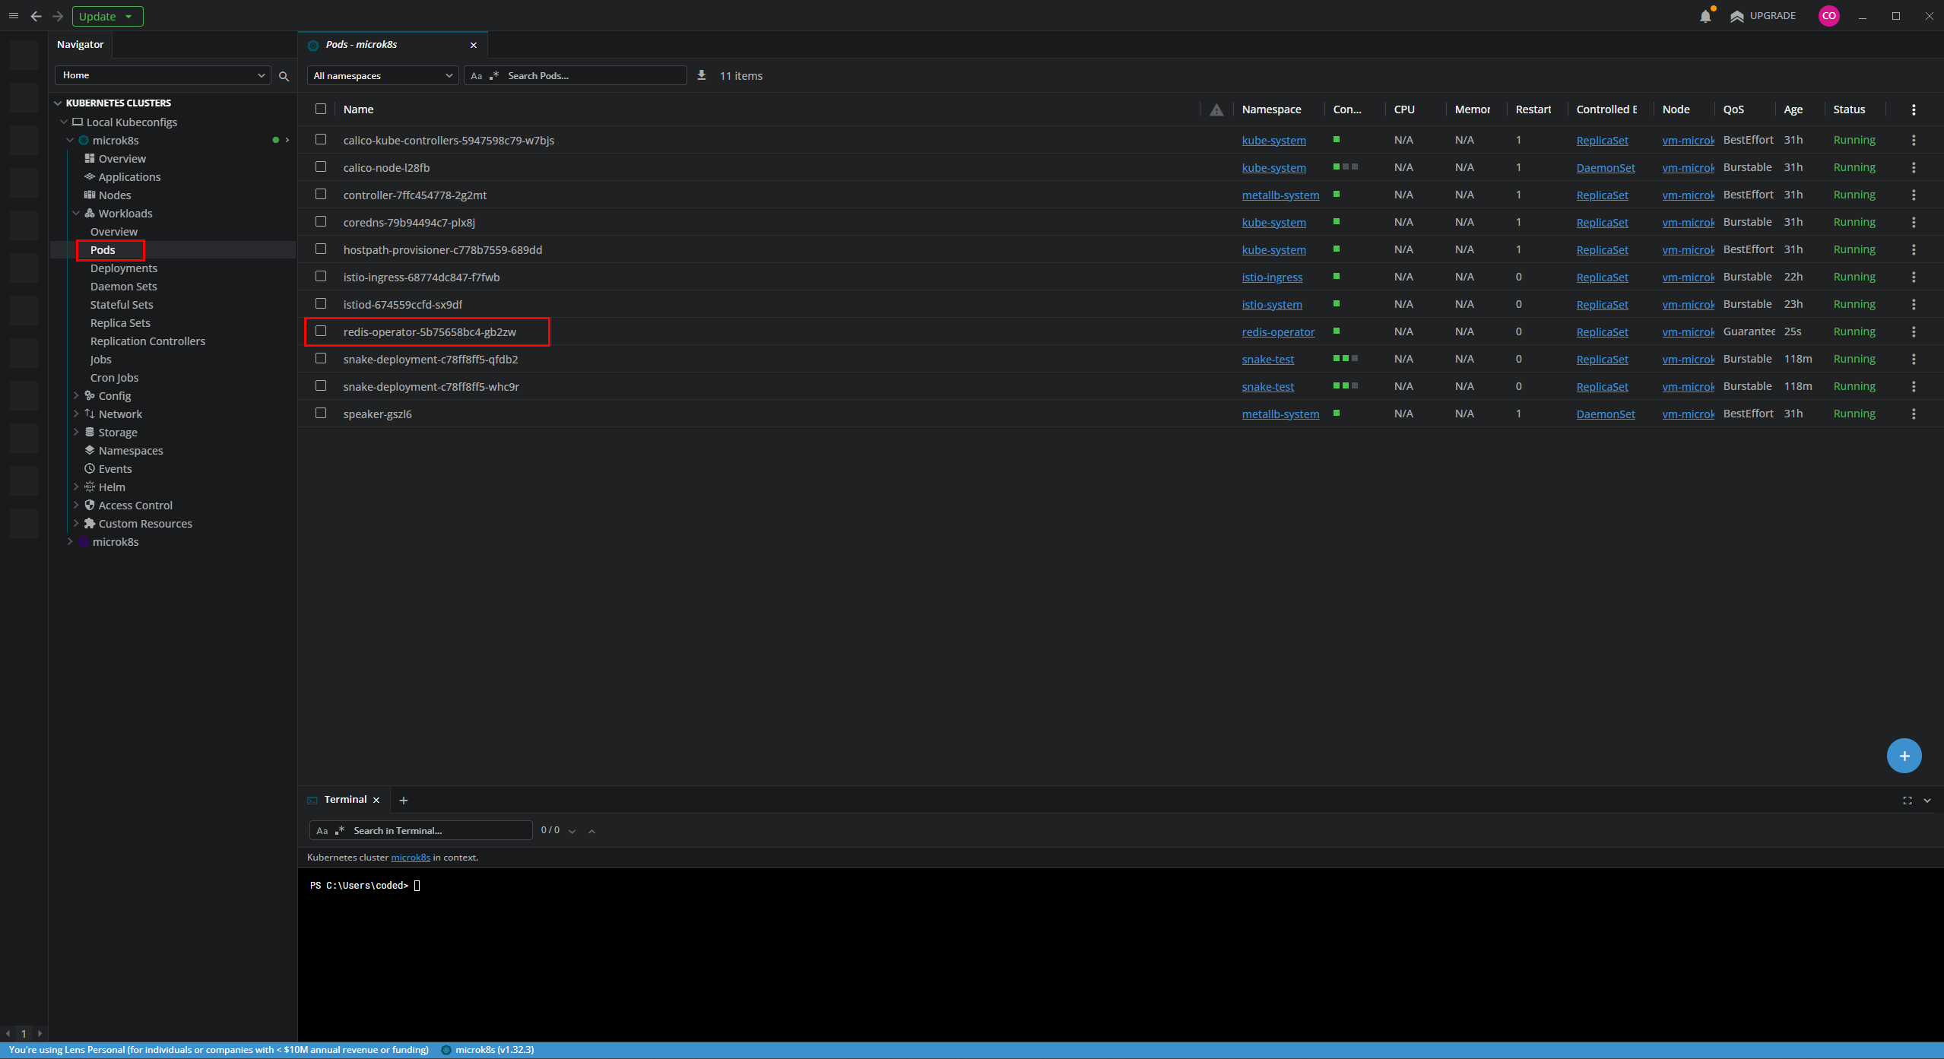Open the table column options menu
The image size is (1944, 1059).
point(1914,109)
